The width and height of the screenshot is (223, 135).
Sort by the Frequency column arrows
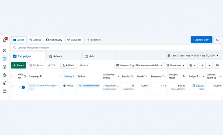tap(164, 77)
